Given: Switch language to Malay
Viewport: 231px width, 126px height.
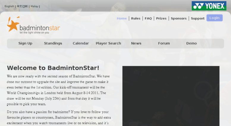Looking at the screenshot, I should [34, 6].
